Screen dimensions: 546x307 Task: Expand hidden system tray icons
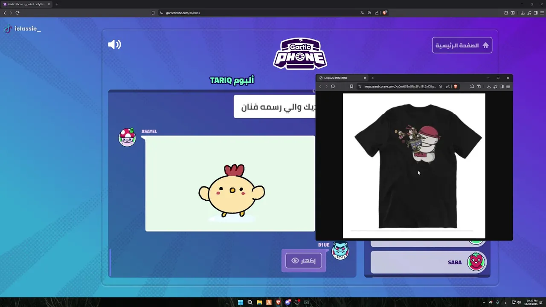tap(484, 302)
